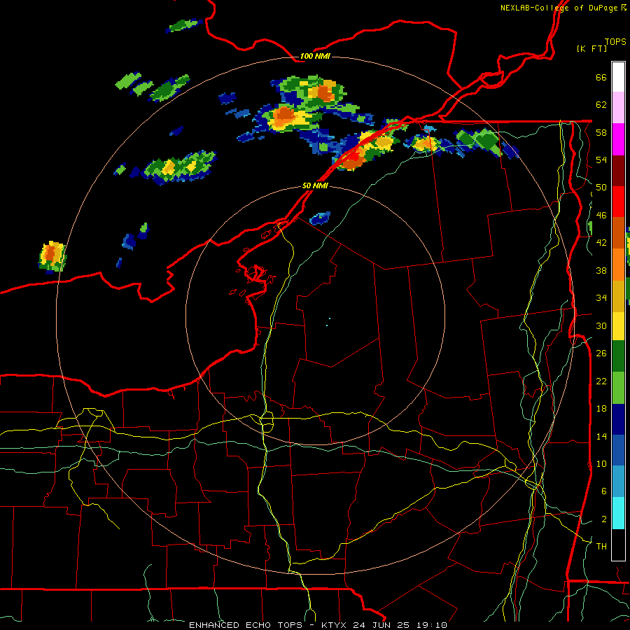
Task: Click the magenta legend swatch
Action: point(618,139)
